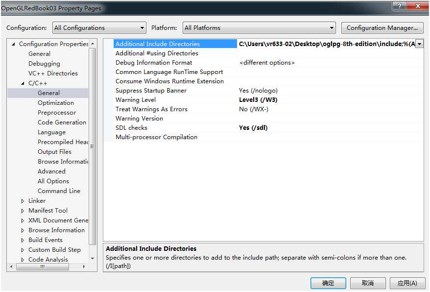Click the tree horizontal scroll-left arrow
This screenshot has width=430, height=292.
click(x=11, y=267)
